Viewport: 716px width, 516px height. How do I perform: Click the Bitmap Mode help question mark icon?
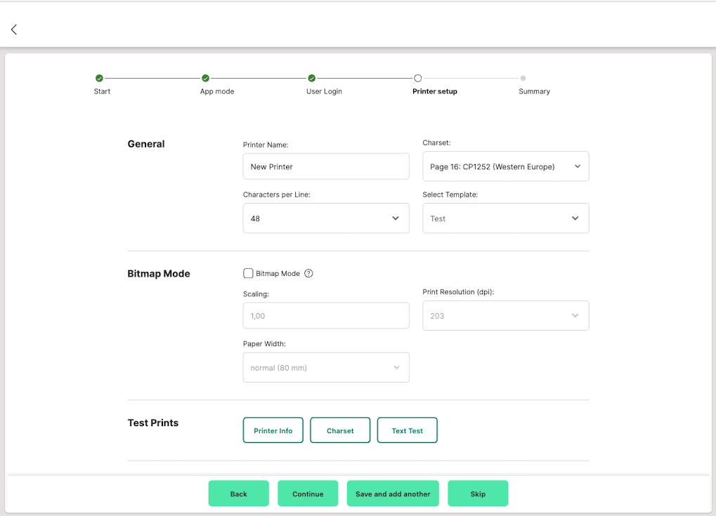(308, 274)
